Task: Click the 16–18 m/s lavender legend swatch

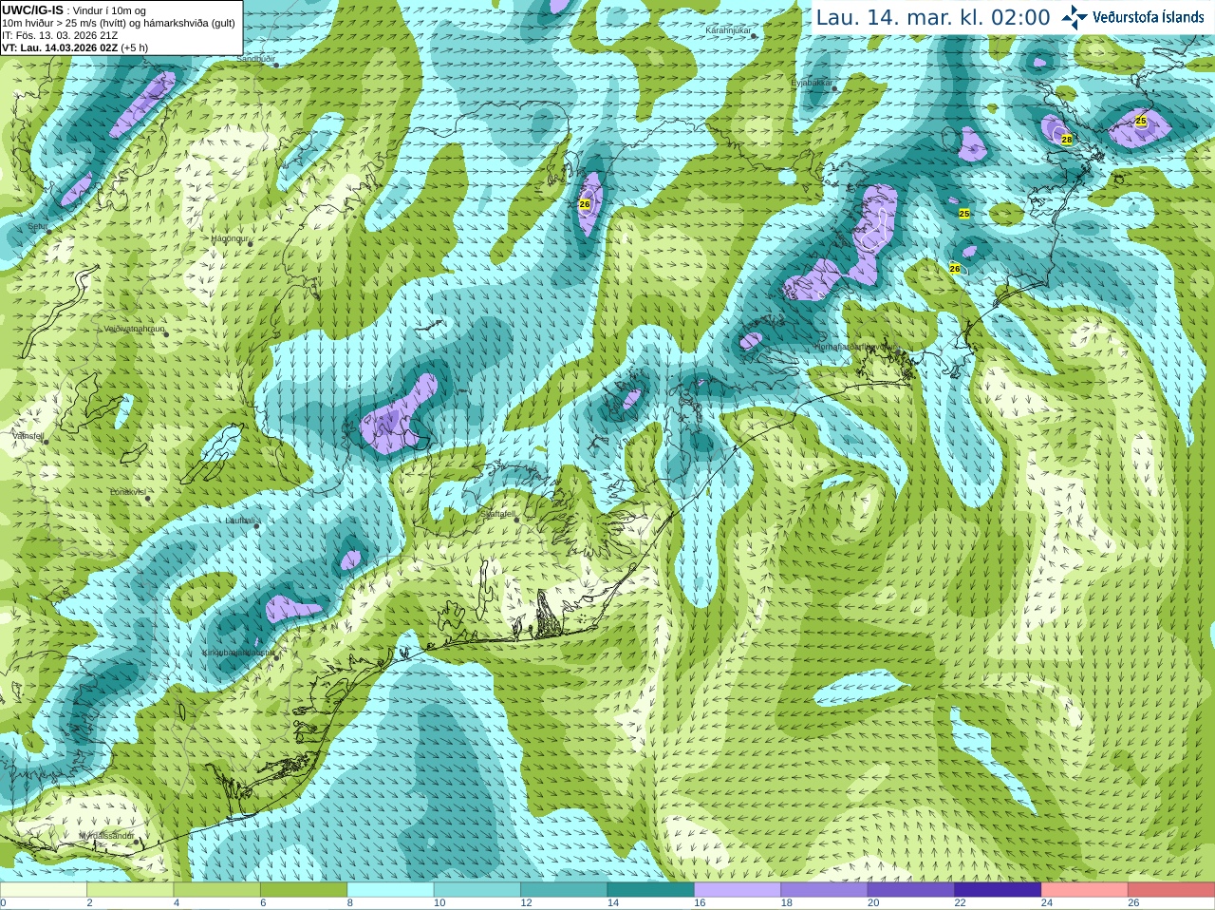Action: point(738,890)
